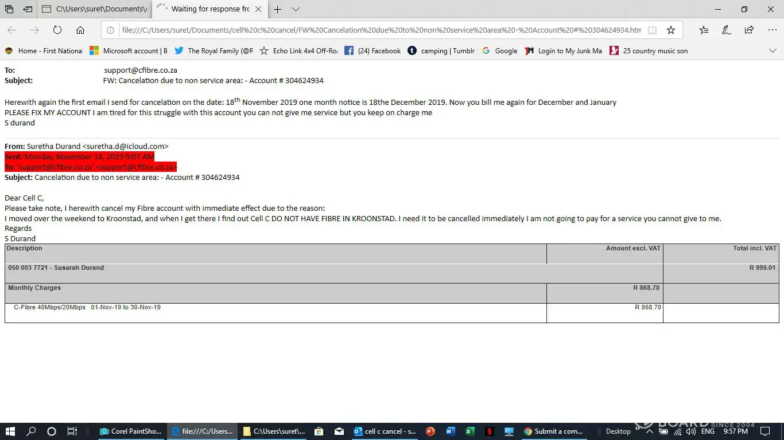Screen dimensions: 784x440
Task: Open the File Explorer C:\Users\suret taskbar button
Action: click(x=274, y=431)
